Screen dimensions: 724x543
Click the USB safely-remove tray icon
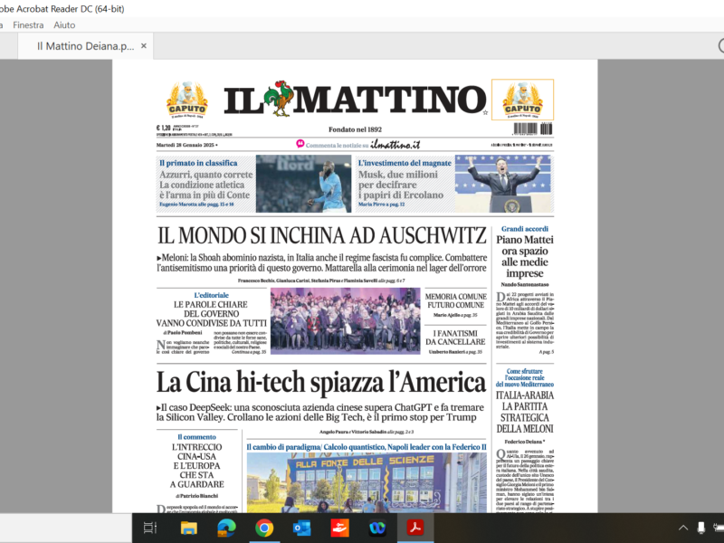pos(700,528)
